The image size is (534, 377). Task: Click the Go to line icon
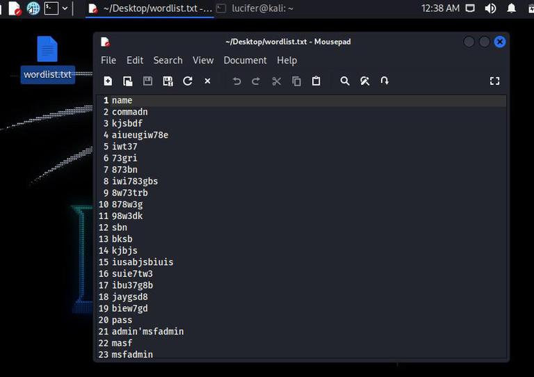tap(385, 81)
